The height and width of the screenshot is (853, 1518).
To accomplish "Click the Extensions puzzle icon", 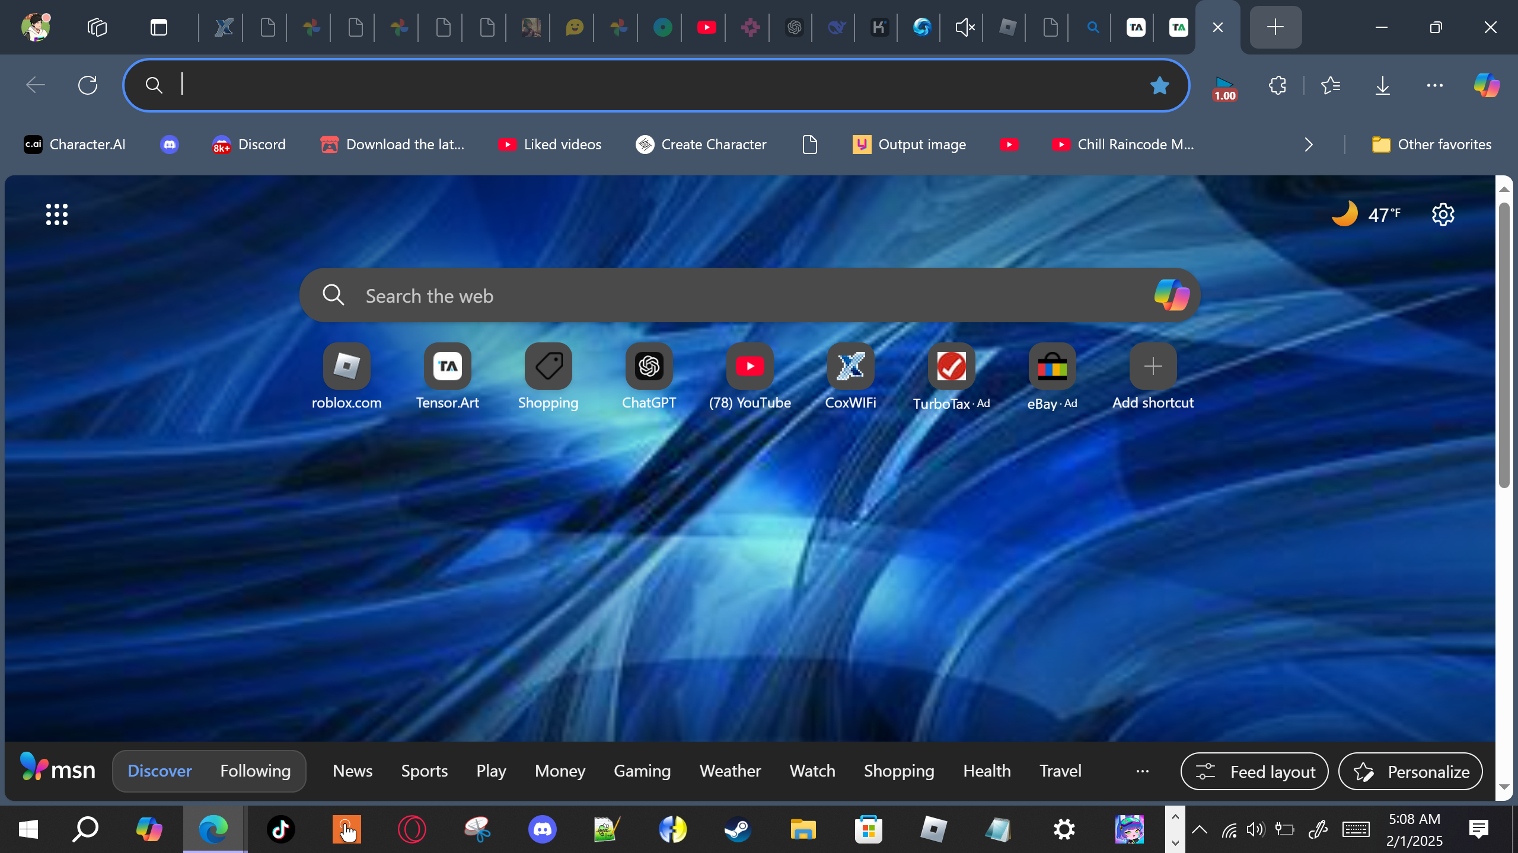I will click(x=1277, y=85).
